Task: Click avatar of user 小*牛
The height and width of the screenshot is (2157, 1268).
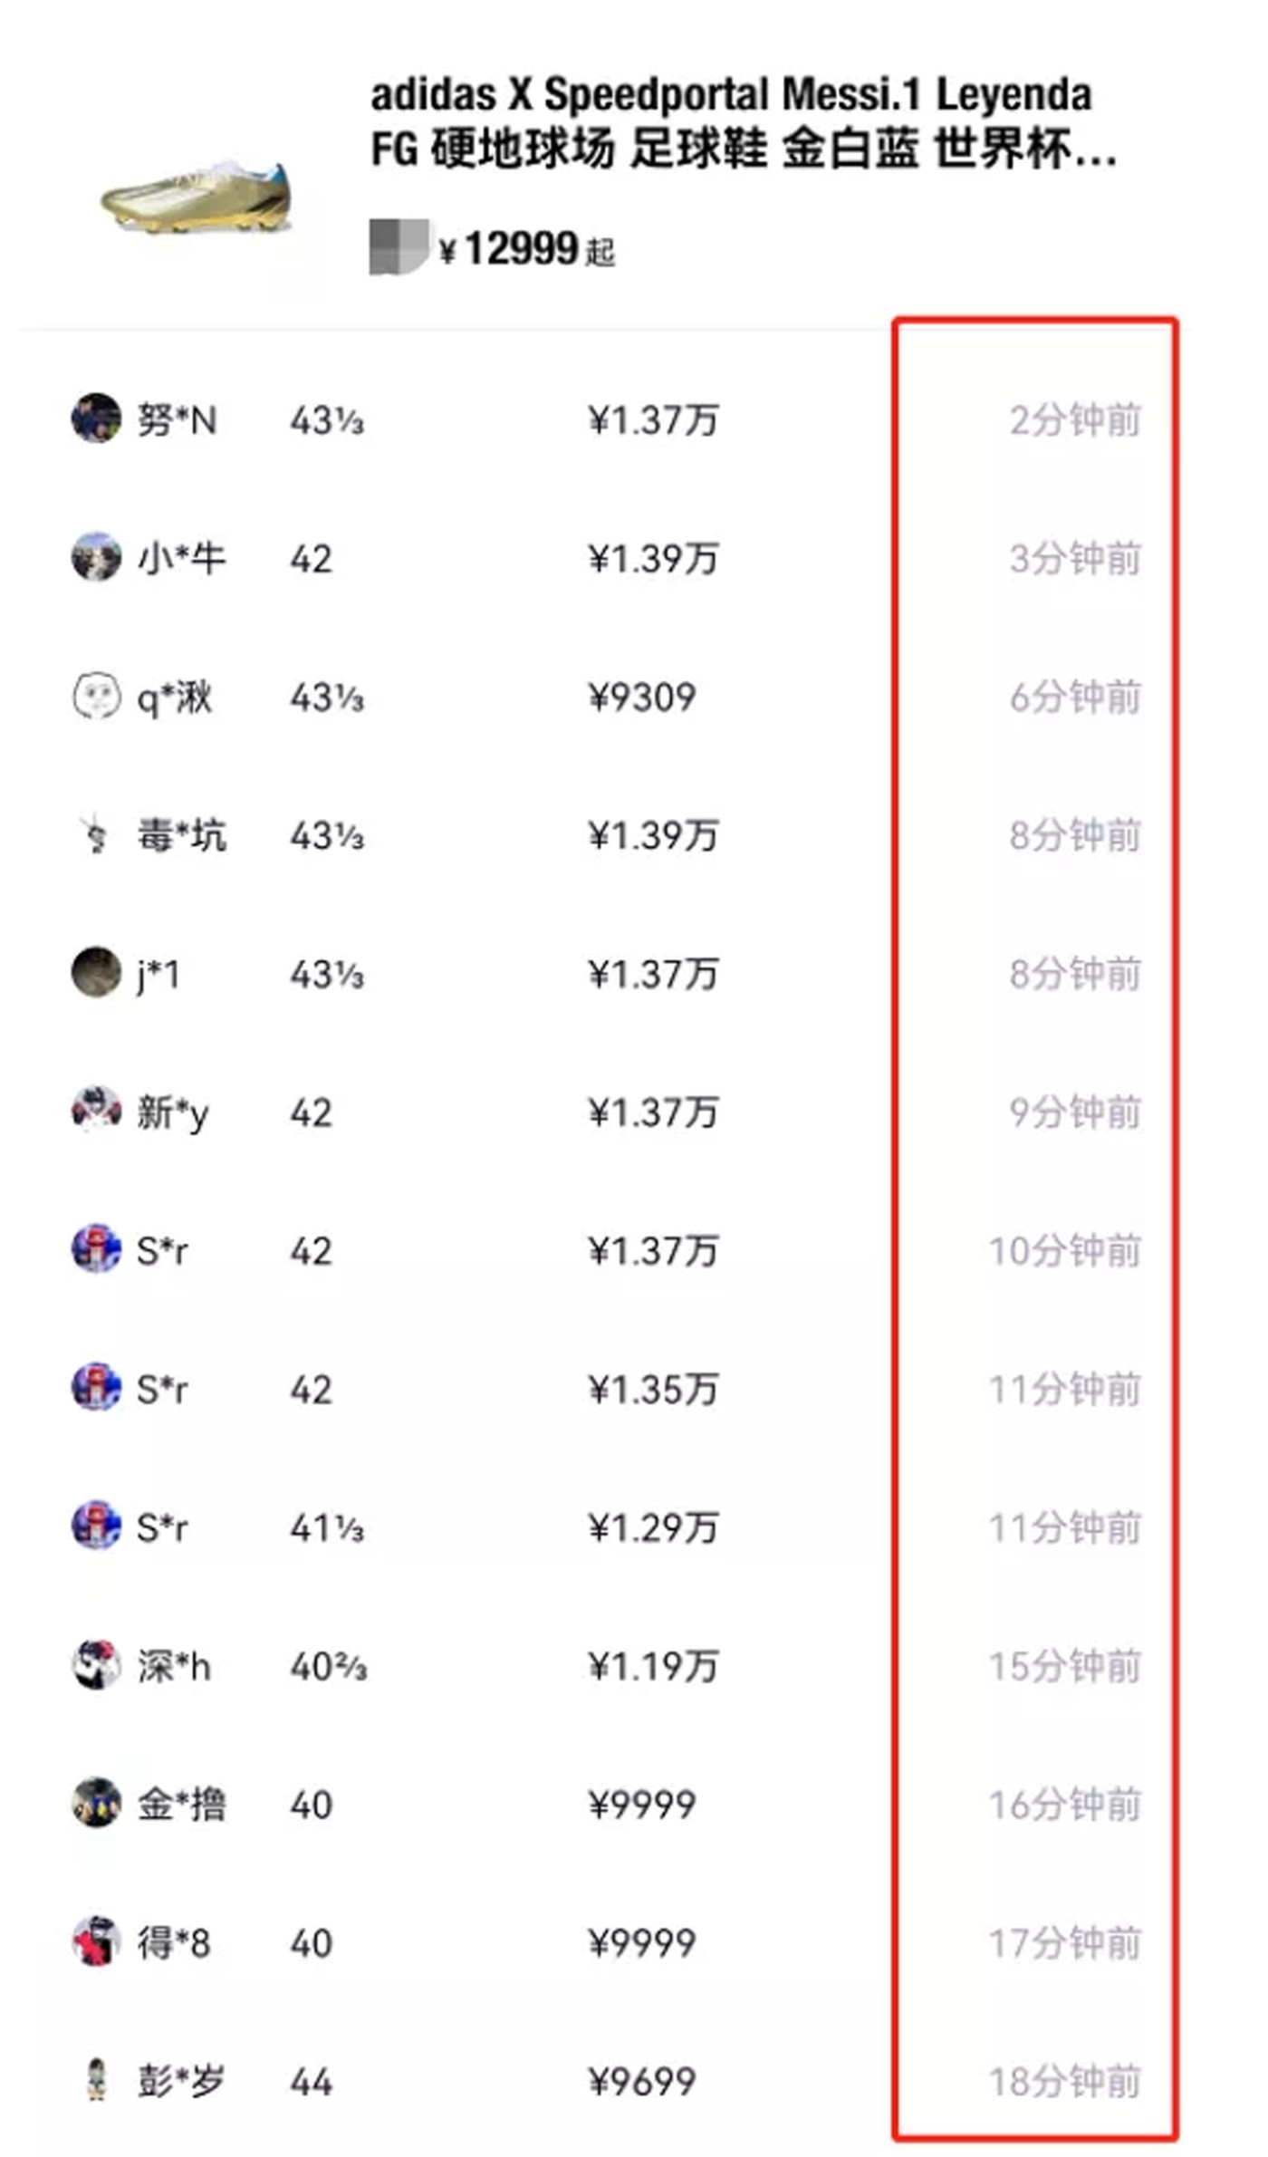Action: [x=96, y=557]
